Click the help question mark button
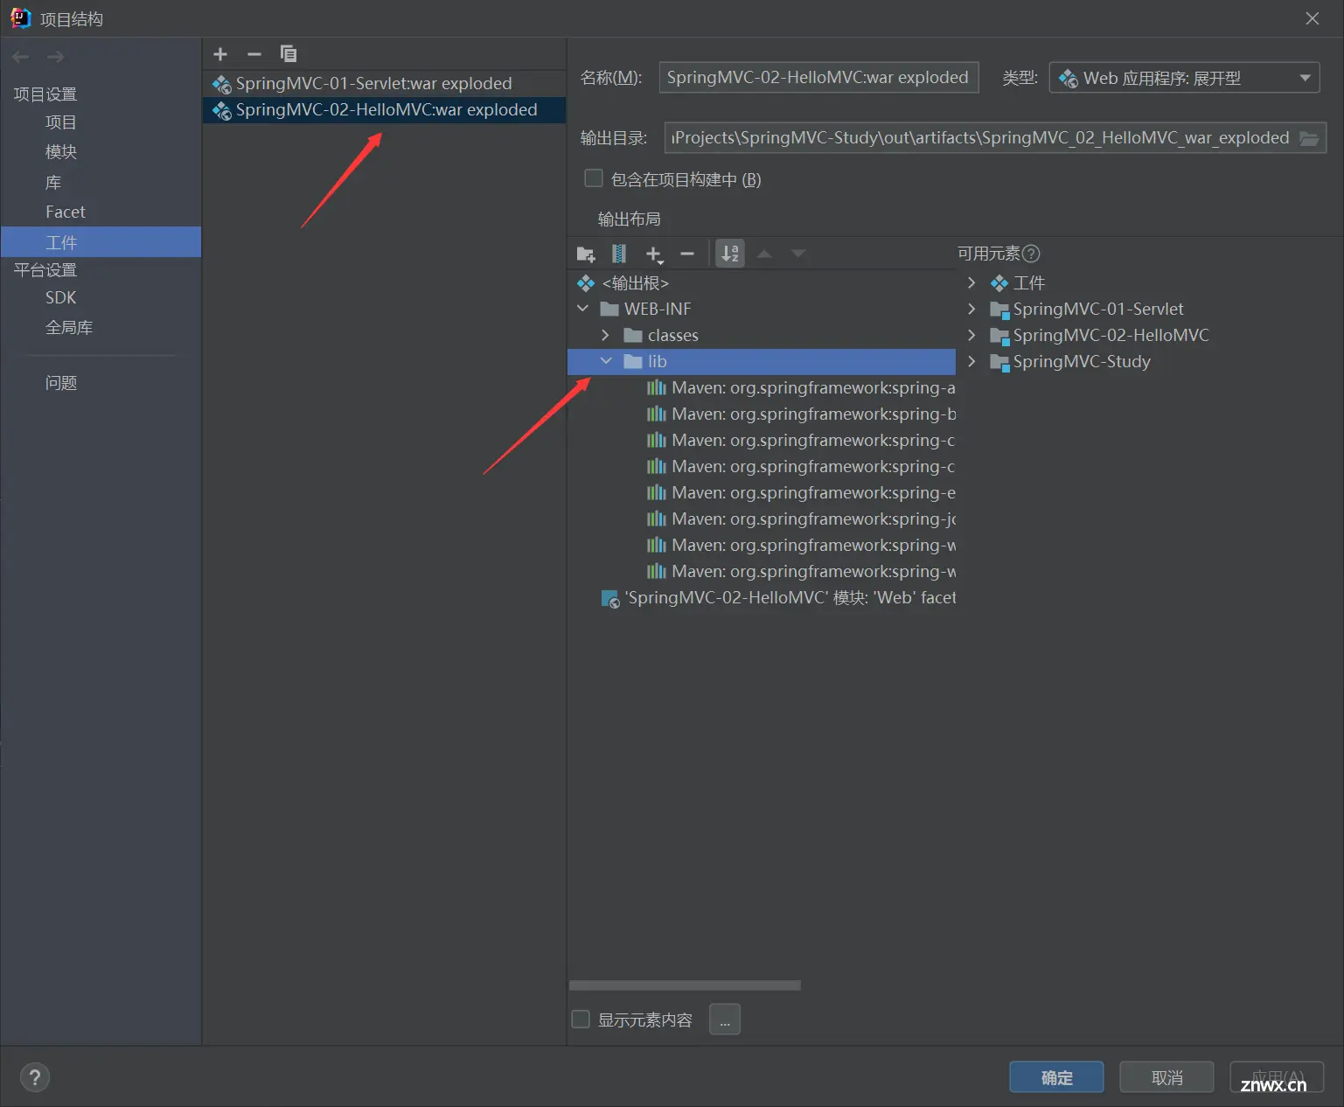The height and width of the screenshot is (1107, 1344). (x=35, y=1077)
